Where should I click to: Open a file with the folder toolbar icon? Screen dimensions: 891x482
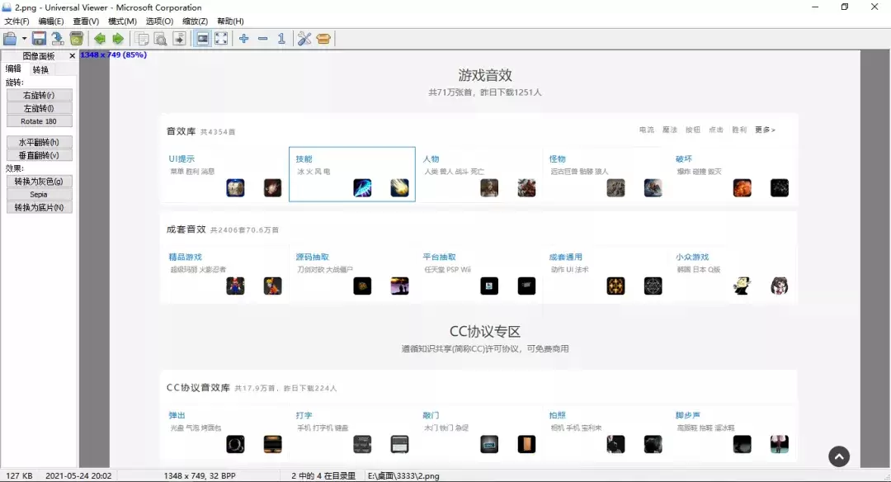point(10,39)
